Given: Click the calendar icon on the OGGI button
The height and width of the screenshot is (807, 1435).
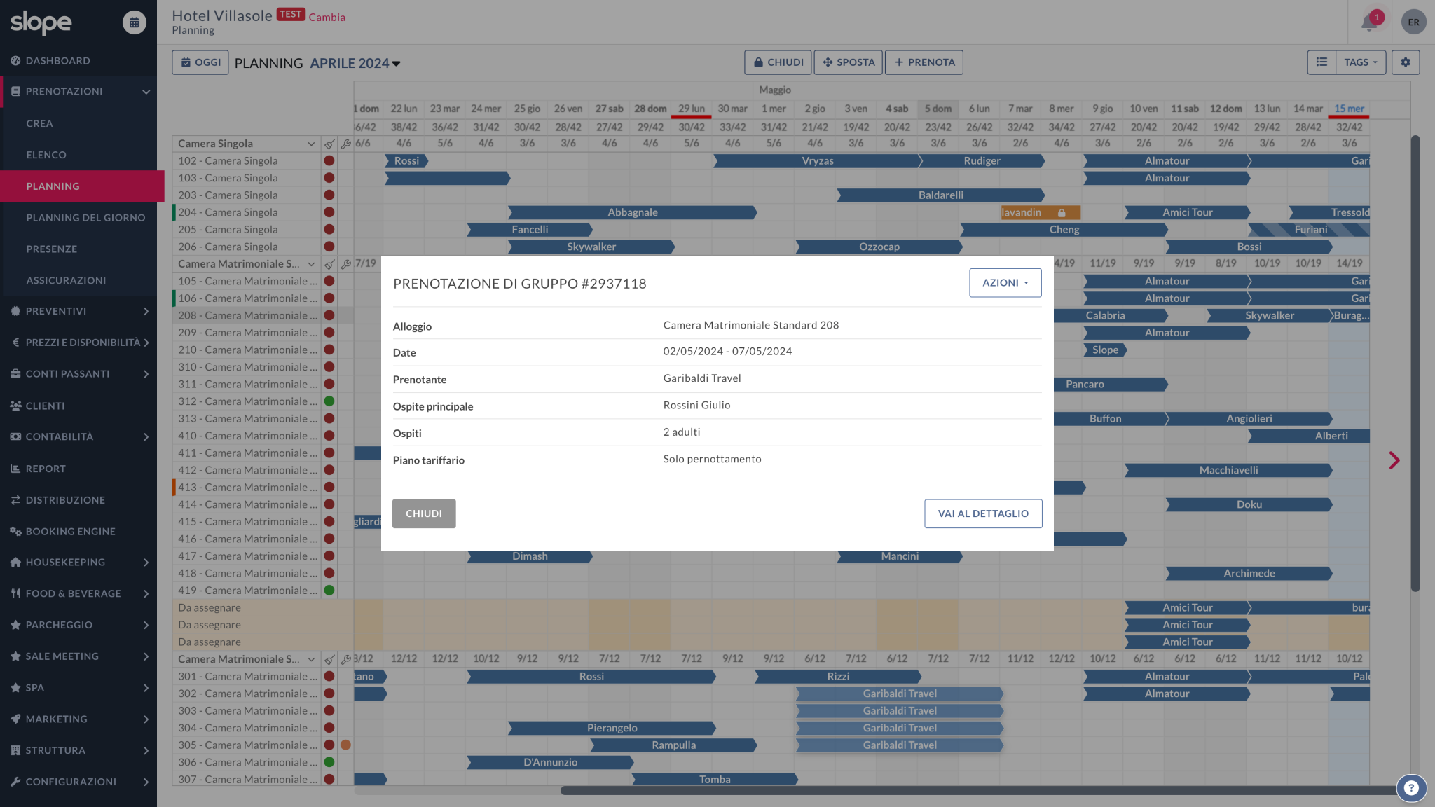Looking at the screenshot, I should click(x=185, y=62).
